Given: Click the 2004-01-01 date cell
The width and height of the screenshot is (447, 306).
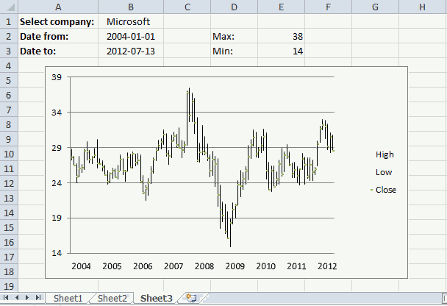Looking at the screenshot, I should tap(131, 36).
